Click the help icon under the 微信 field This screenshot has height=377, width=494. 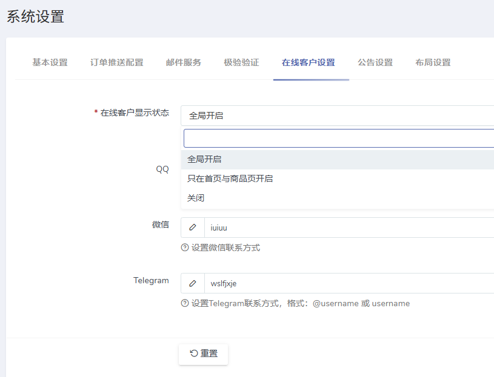click(185, 248)
